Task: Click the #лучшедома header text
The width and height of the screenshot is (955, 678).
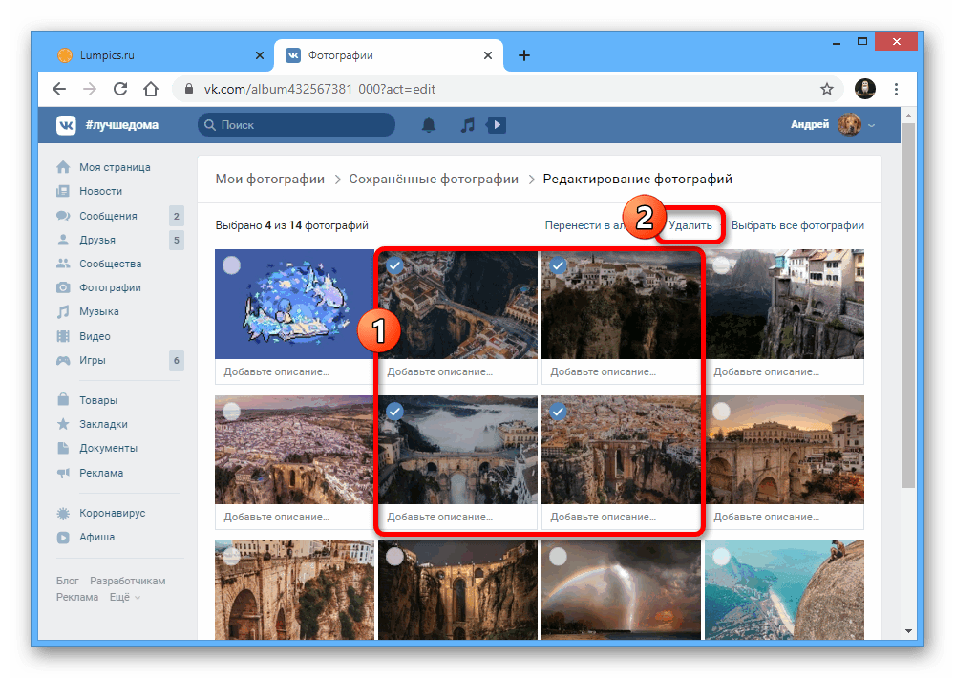Action: click(122, 125)
